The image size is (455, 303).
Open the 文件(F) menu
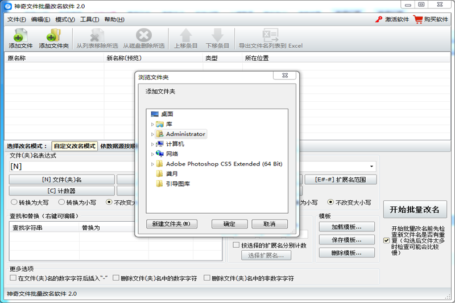[x=16, y=19]
